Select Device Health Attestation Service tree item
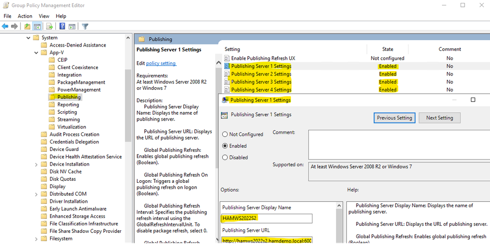This screenshot has height=244, width=490. pyautogui.click(x=86, y=157)
